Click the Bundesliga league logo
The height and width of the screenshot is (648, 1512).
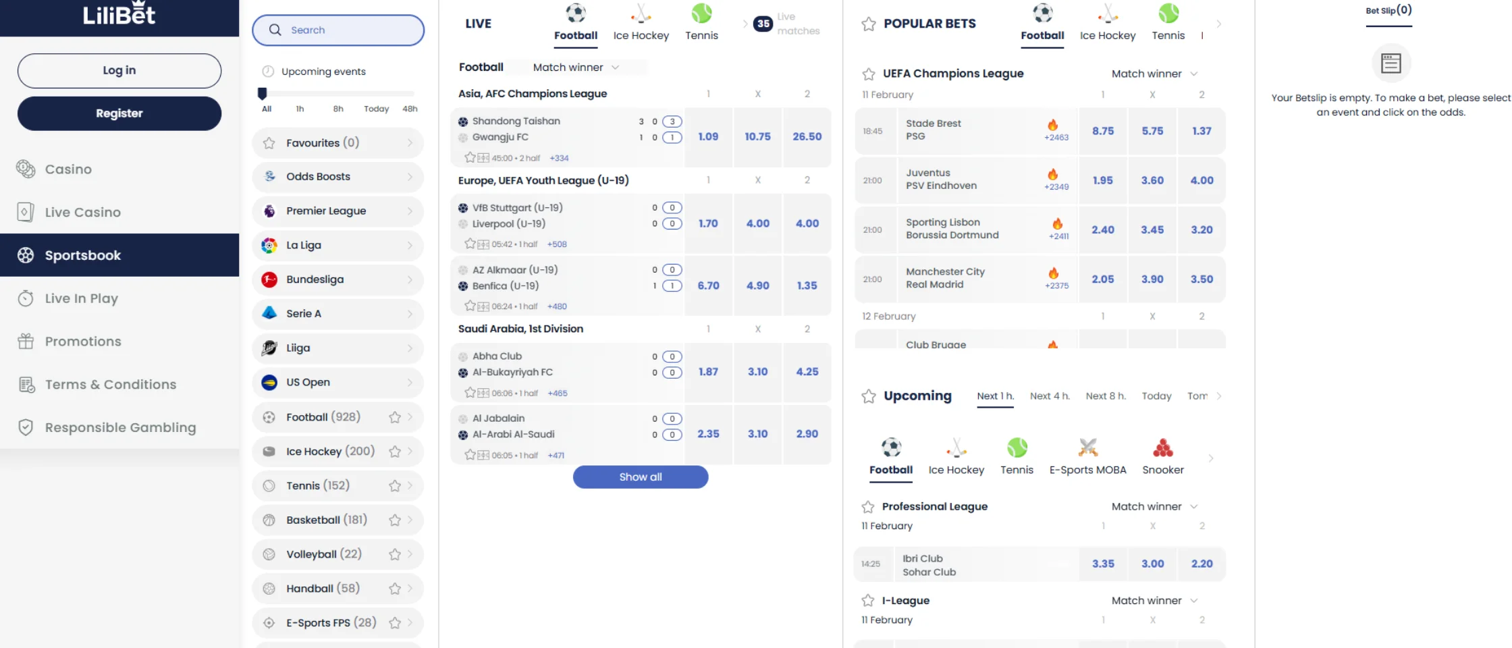tap(269, 279)
